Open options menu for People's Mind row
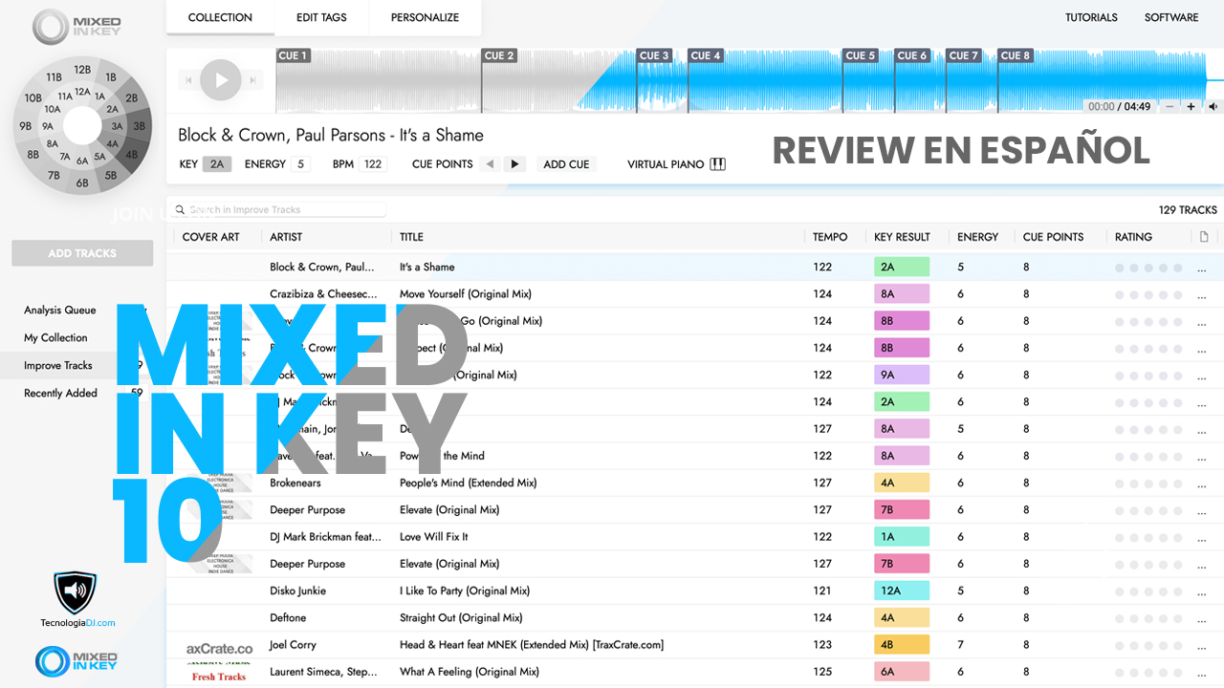The width and height of the screenshot is (1224, 688). [1202, 485]
